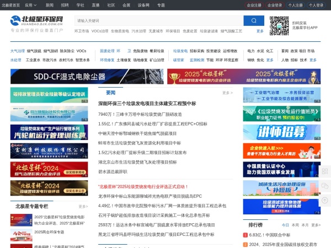Click the 请输入关键词 search field
331x248 pixels.
coord(159,21)
